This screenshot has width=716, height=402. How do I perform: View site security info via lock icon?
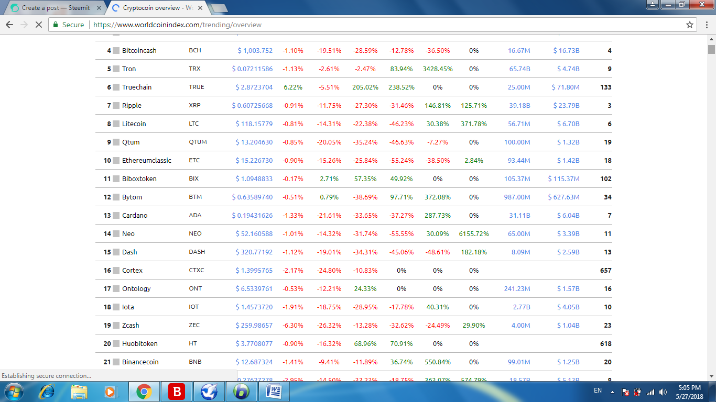[56, 25]
